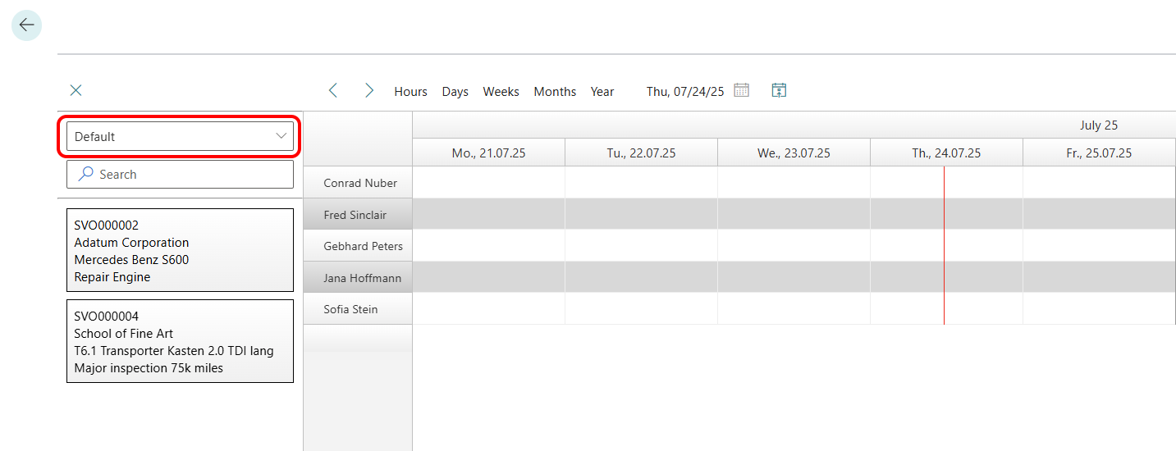Select the Jana Hoffmann resource row
Screen dimensions: 1176x451
[x=362, y=278]
